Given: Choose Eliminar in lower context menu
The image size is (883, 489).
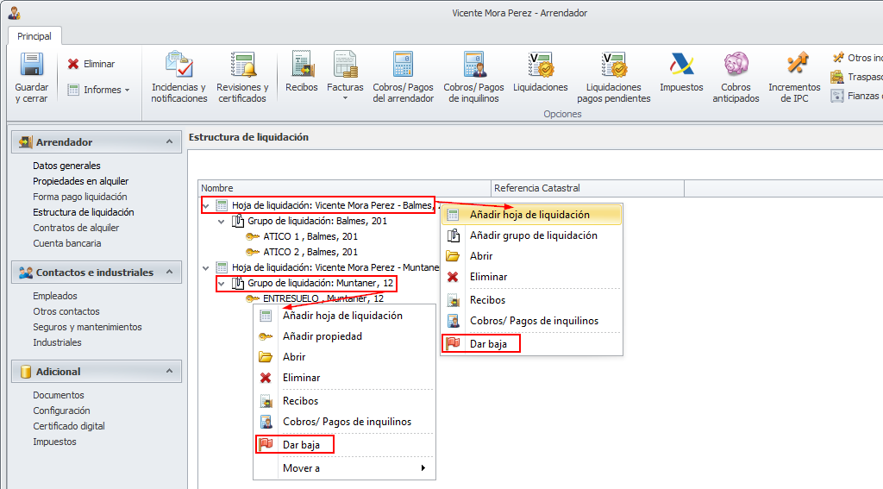Looking at the screenshot, I should (345, 378).
